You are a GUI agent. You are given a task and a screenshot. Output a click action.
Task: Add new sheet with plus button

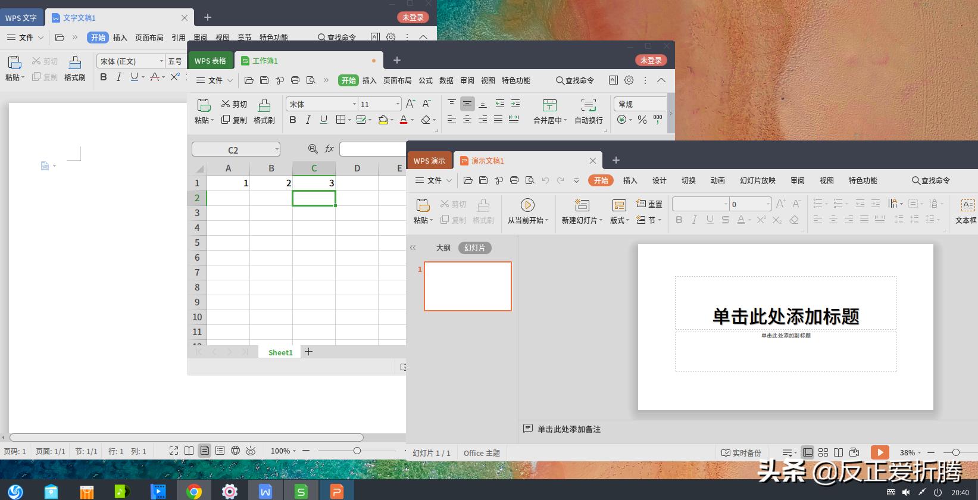click(308, 352)
